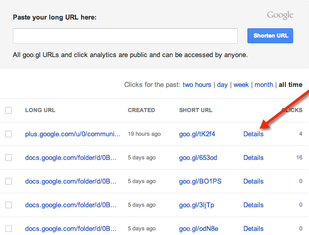Open long URL for goo.gl/BO1PS row
Image resolution: width=309 pixels, height=235 pixels.
click(71, 182)
